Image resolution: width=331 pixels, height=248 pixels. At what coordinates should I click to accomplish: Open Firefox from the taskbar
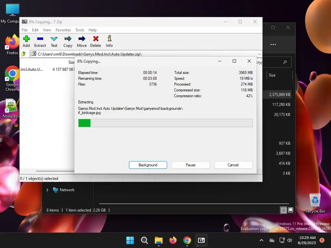(x=173, y=240)
